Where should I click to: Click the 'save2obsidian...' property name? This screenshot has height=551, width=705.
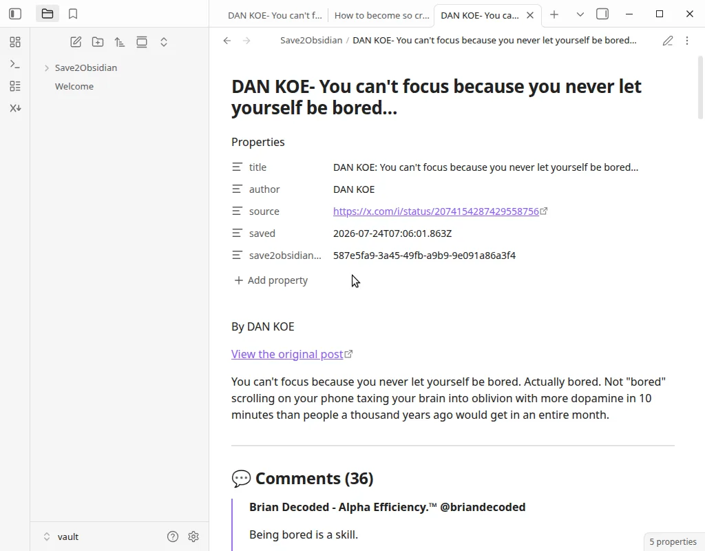click(x=285, y=256)
